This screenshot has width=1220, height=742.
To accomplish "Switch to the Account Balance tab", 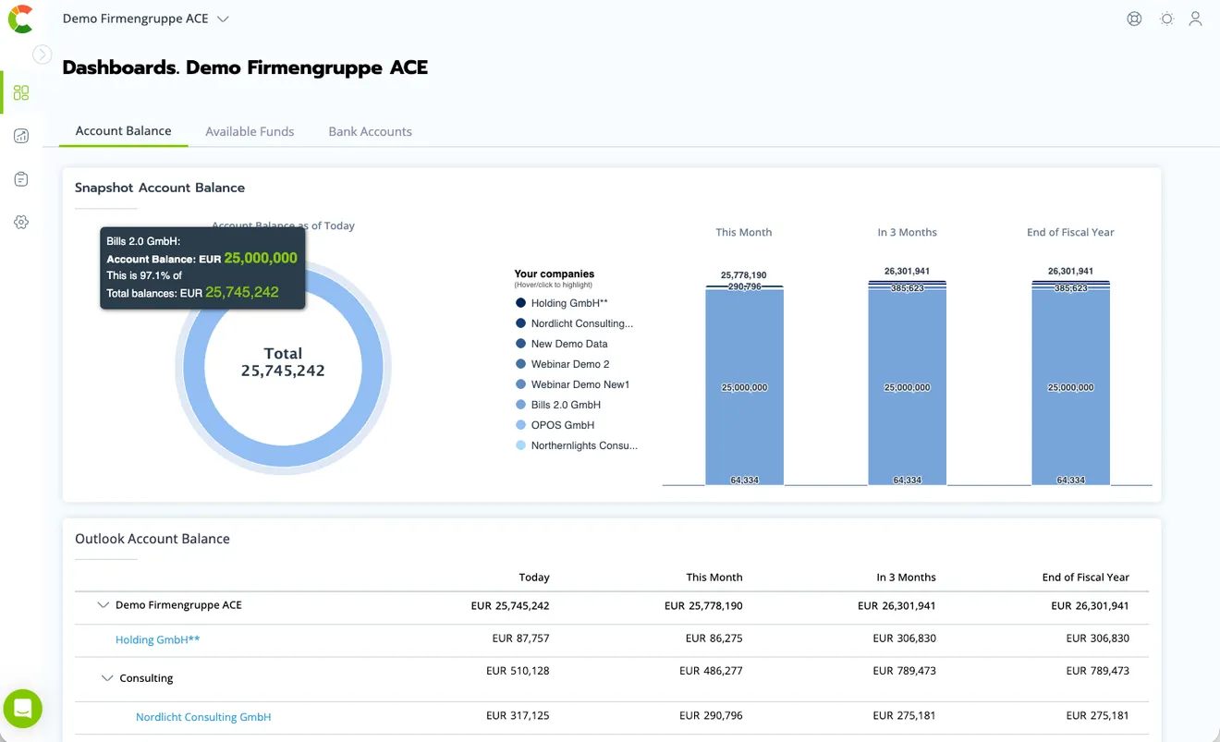I will point(123,131).
